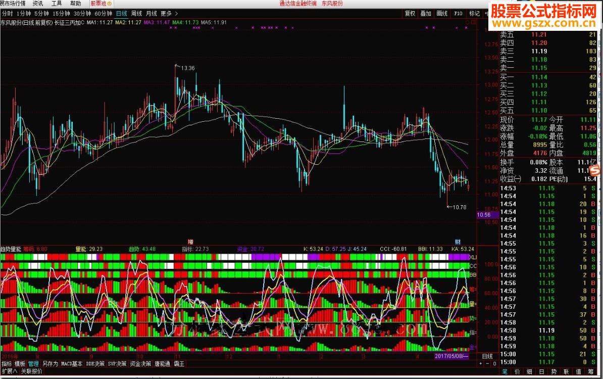603x379 pixels.
Task: Click the 管理 manage button
Action: pos(33,364)
